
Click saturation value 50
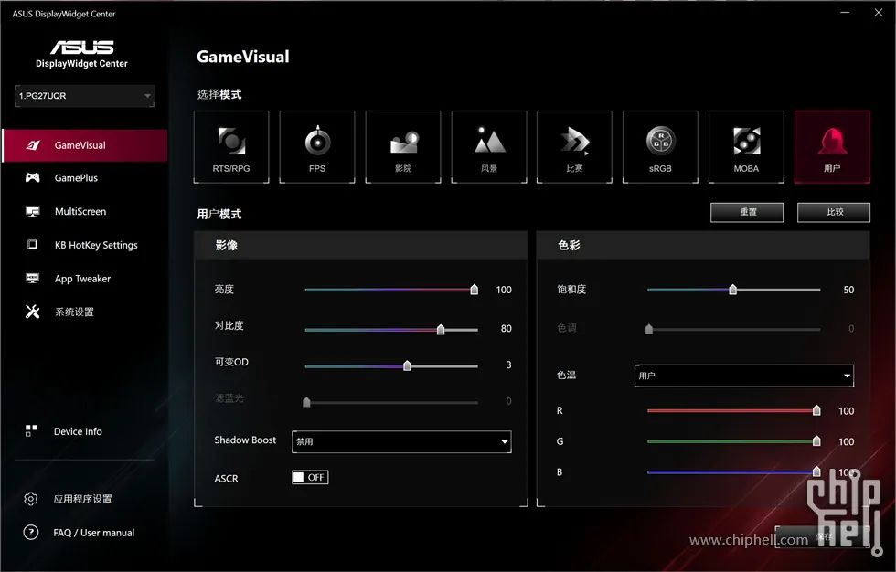848,290
